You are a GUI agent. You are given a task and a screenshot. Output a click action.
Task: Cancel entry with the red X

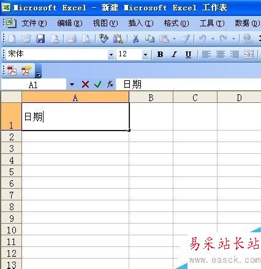(x=85, y=84)
